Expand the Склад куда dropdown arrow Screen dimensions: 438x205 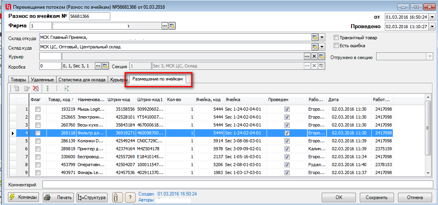pos(322,47)
